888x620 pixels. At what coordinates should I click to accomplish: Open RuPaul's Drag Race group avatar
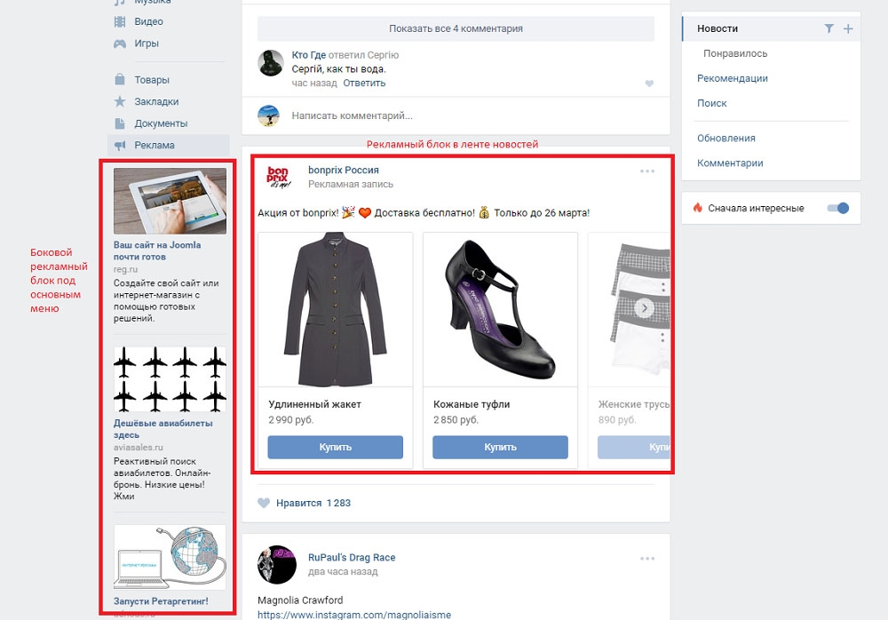click(277, 564)
